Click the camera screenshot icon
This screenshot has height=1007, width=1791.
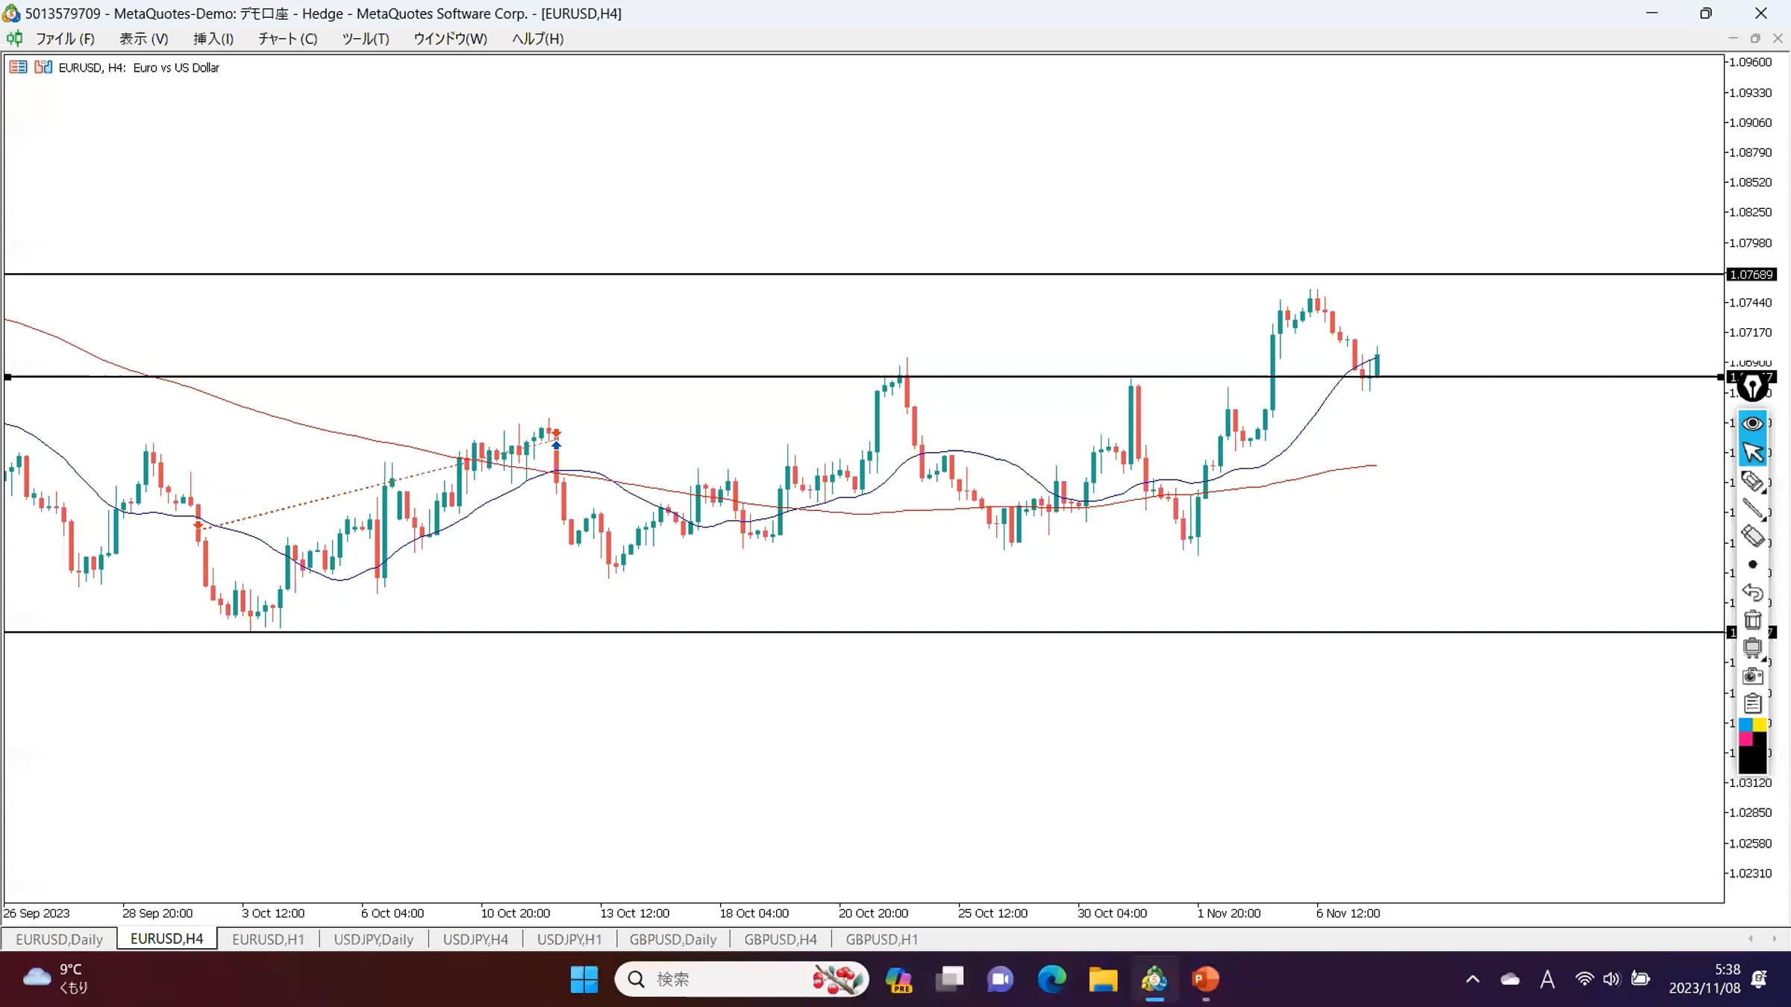pyautogui.click(x=1752, y=677)
